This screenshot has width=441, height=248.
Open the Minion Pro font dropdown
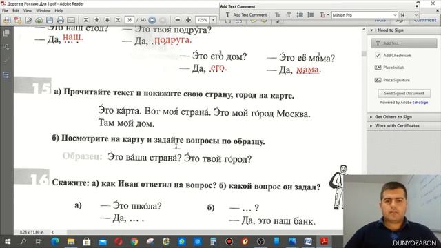[x=395, y=15]
